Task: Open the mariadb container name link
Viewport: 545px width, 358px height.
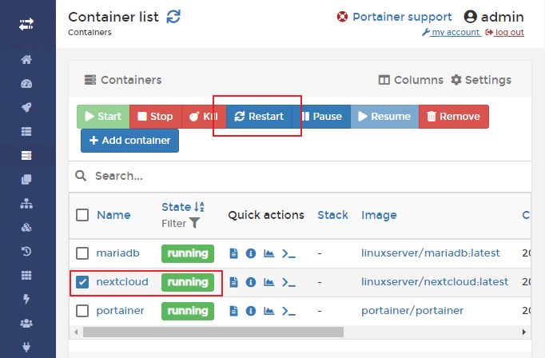Action: point(117,253)
